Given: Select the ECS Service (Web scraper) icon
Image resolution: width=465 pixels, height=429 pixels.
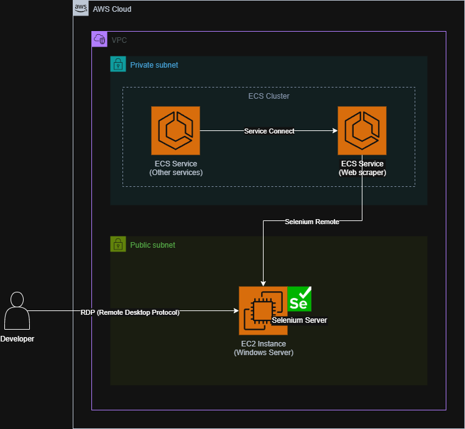Looking at the screenshot, I should (x=362, y=130).
